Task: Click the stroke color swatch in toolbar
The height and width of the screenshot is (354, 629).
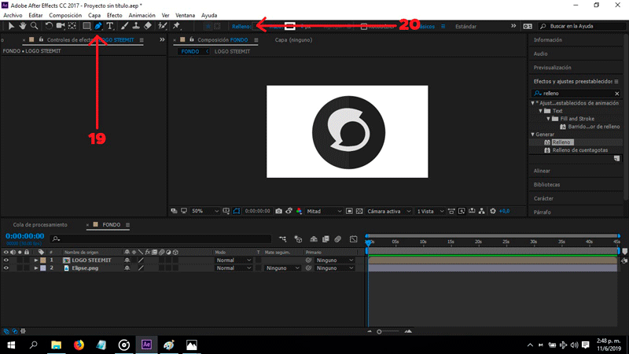Action: (290, 26)
